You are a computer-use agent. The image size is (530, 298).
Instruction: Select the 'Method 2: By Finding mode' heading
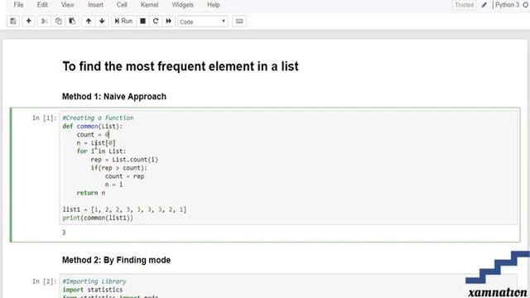click(x=116, y=260)
